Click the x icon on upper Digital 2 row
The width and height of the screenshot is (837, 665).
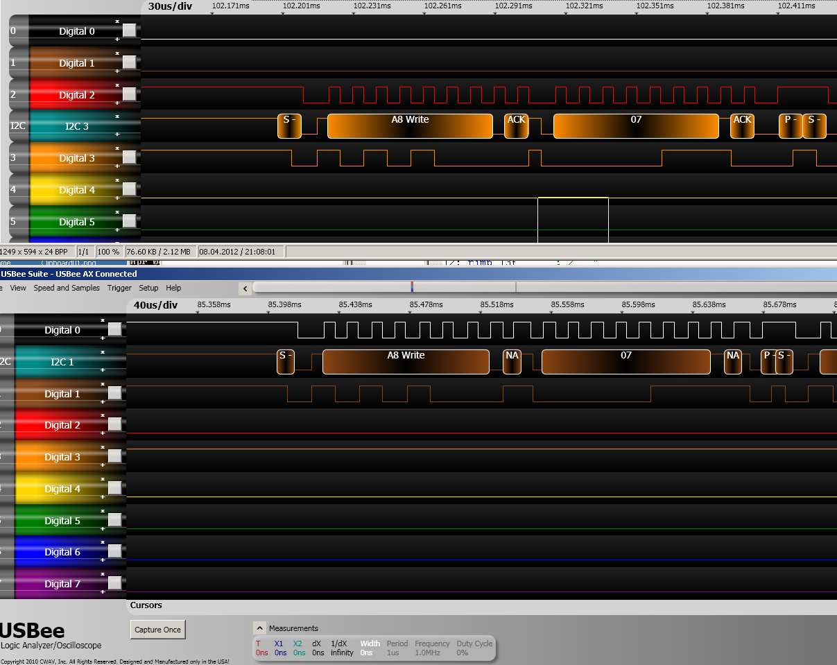(117, 85)
